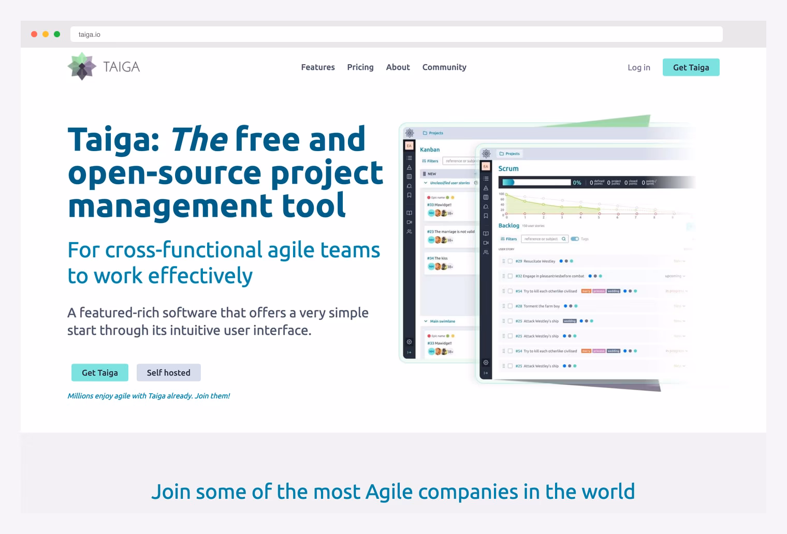Click the search magnifier in the Backlog search field

click(x=564, y=239)
